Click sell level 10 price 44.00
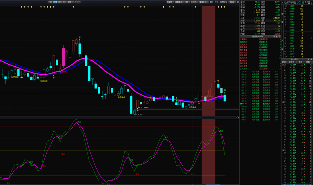The width and height of the screenshot is (313, 185). (x=292, y=6)
